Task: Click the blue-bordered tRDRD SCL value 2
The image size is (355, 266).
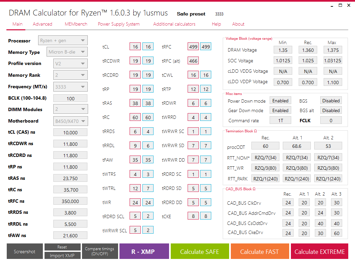Action: pos(148,216)
